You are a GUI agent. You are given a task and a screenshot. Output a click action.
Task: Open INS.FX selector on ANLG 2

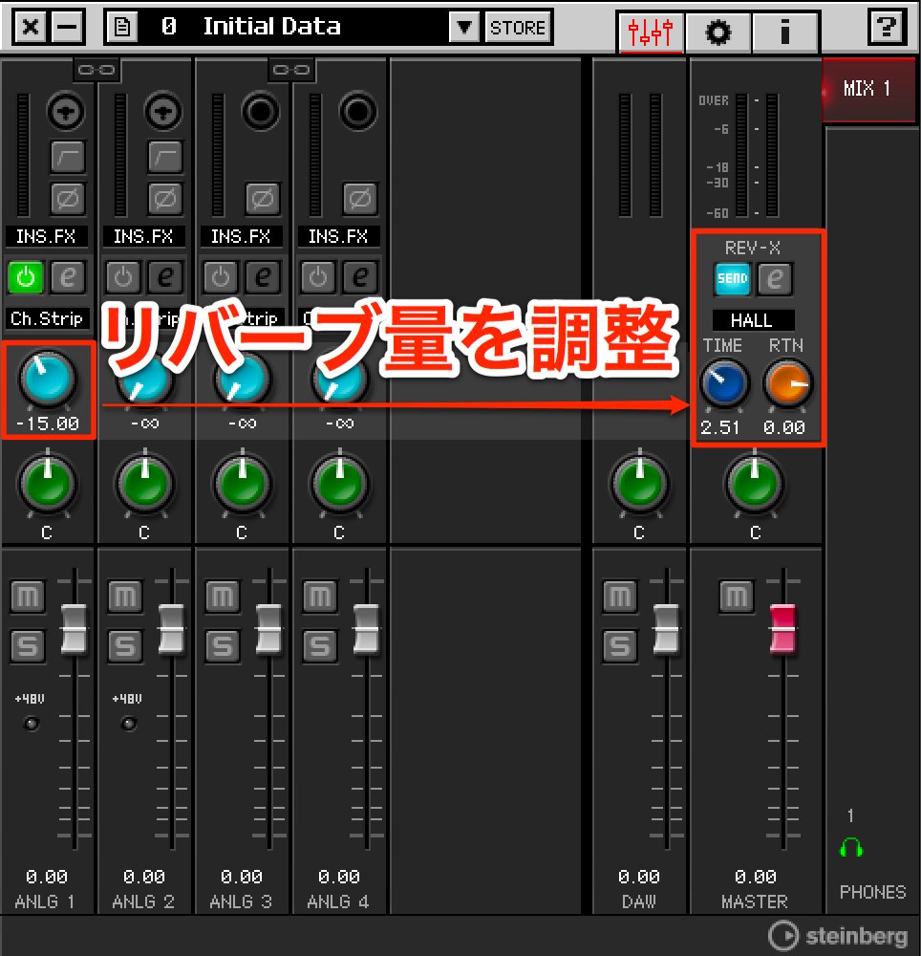(x=143, y=236)
